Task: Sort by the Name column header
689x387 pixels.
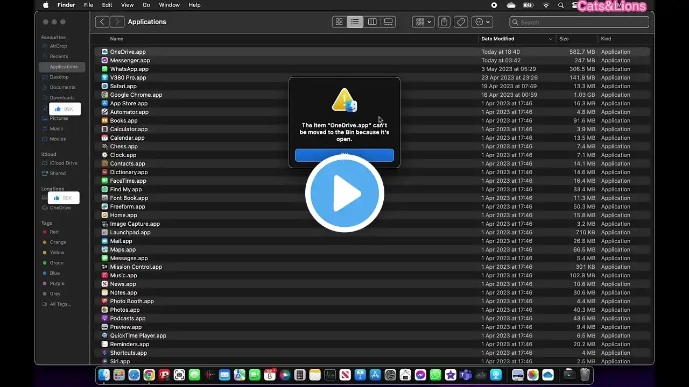Action: (117, 39)
